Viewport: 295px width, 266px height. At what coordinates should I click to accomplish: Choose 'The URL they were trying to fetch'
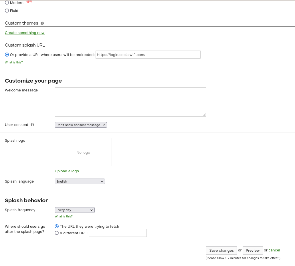[x=57, y=226]
